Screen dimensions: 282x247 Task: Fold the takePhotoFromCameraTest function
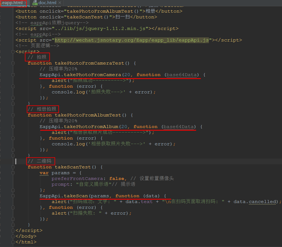(x=13, y=63)
